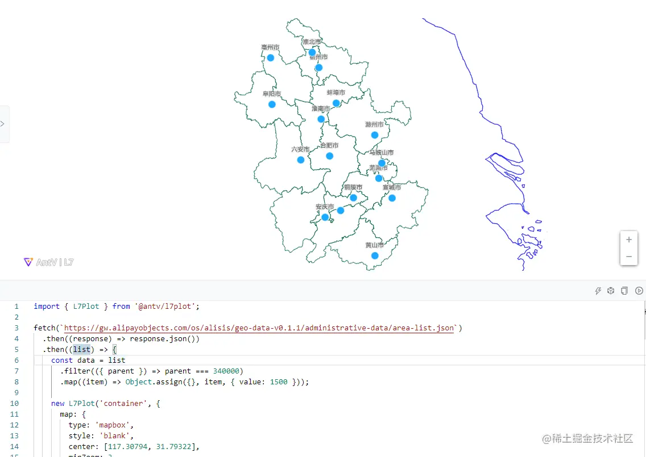
Task: Click the 合肥市 city label
Action: 329,145
